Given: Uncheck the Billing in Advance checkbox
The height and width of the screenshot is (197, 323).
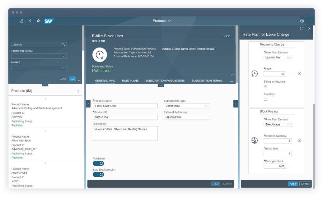Looking at the screenshot, I should point(265,87).
